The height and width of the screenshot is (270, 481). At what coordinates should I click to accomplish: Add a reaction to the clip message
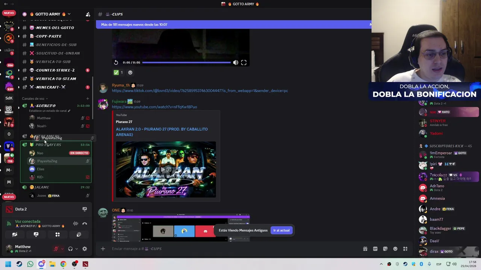point(130,72)
